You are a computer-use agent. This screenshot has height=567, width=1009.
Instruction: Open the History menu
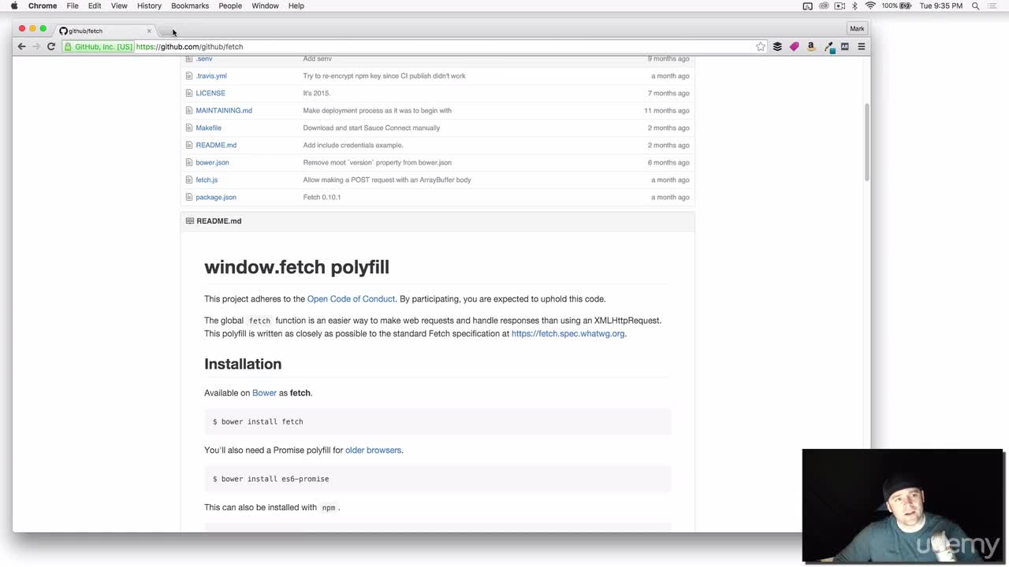point(149,6)
